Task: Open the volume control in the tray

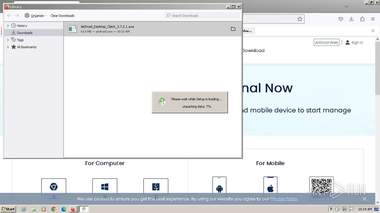Action: pyautogui.click(x=338, y=209)
